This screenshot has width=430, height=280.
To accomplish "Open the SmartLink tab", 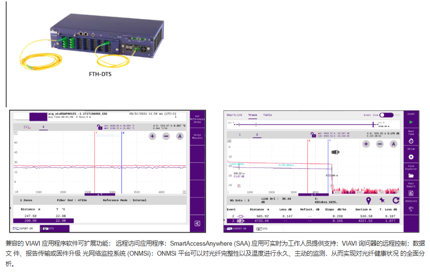I will pyautogui.click(x=235, y=115).
